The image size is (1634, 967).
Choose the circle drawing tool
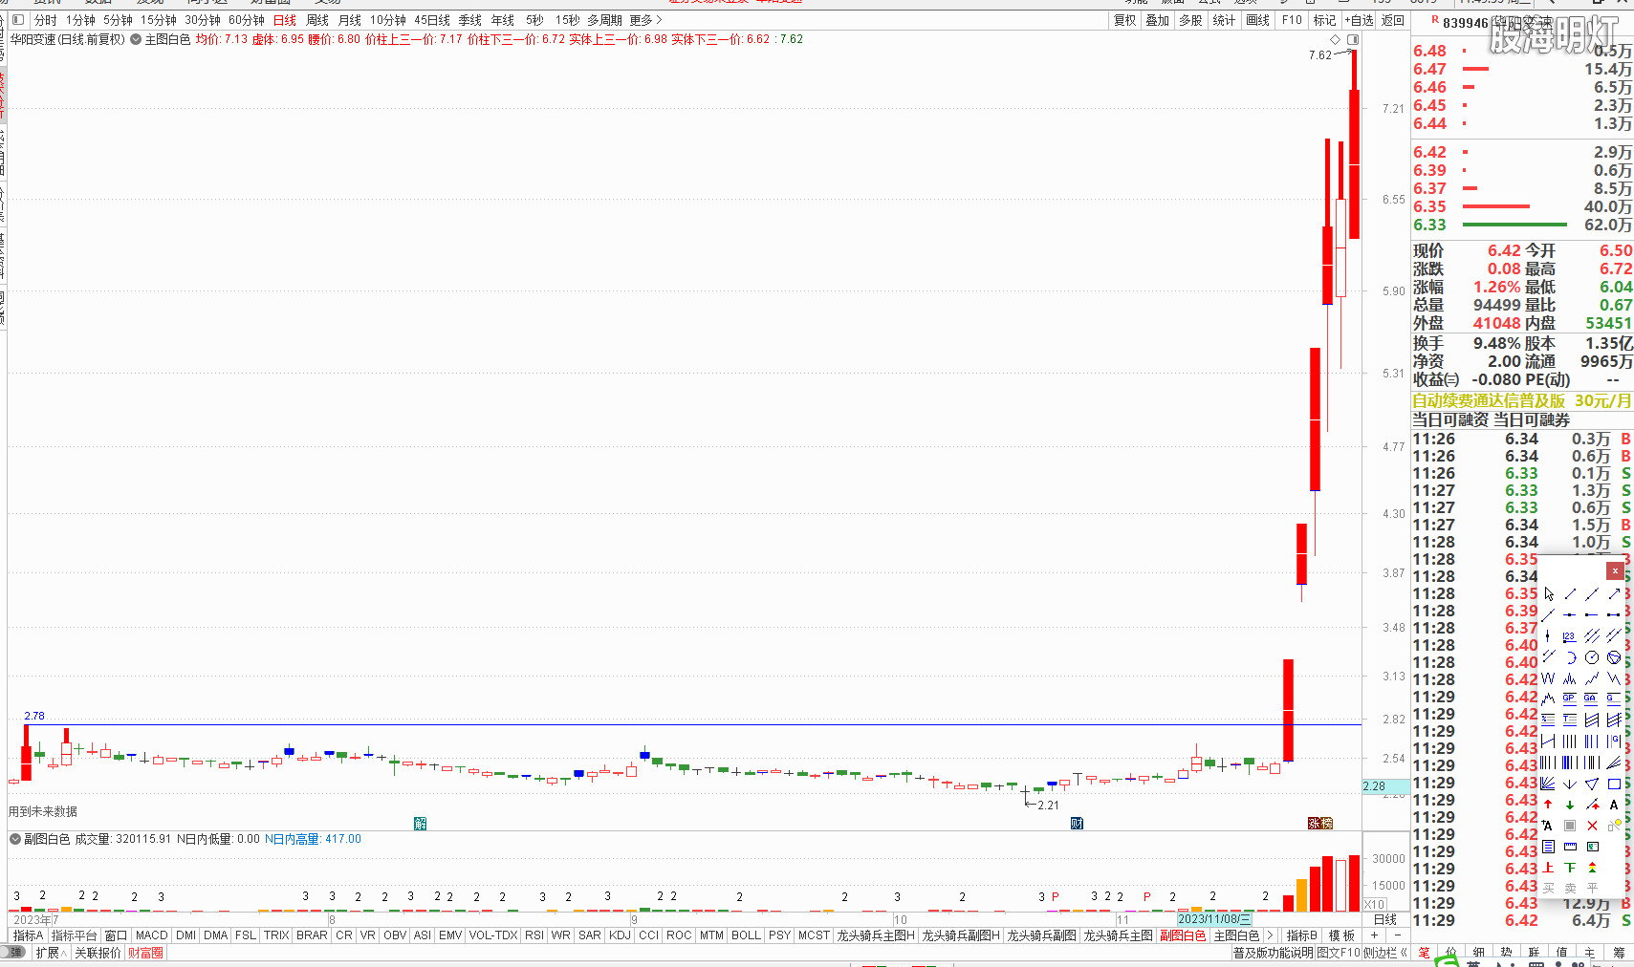(1592, 657)
